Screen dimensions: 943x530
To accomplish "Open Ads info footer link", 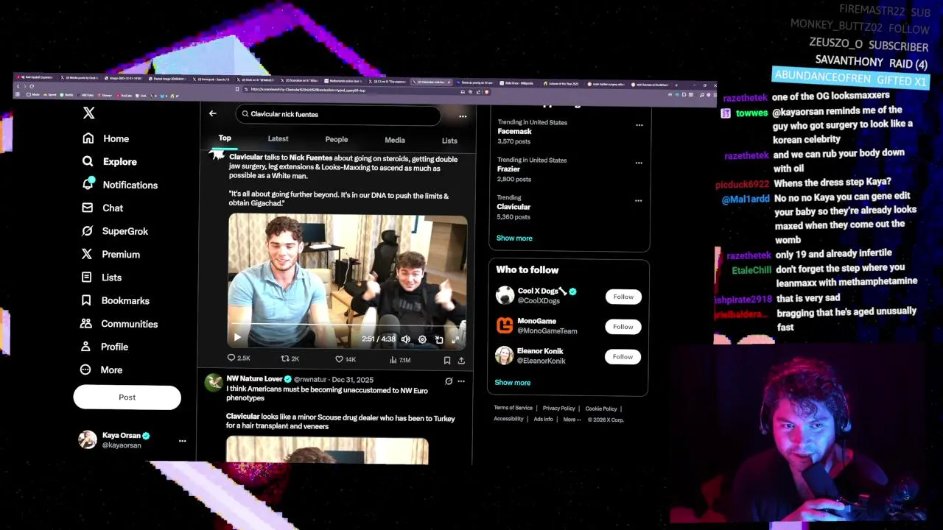I will coord(543,420).
